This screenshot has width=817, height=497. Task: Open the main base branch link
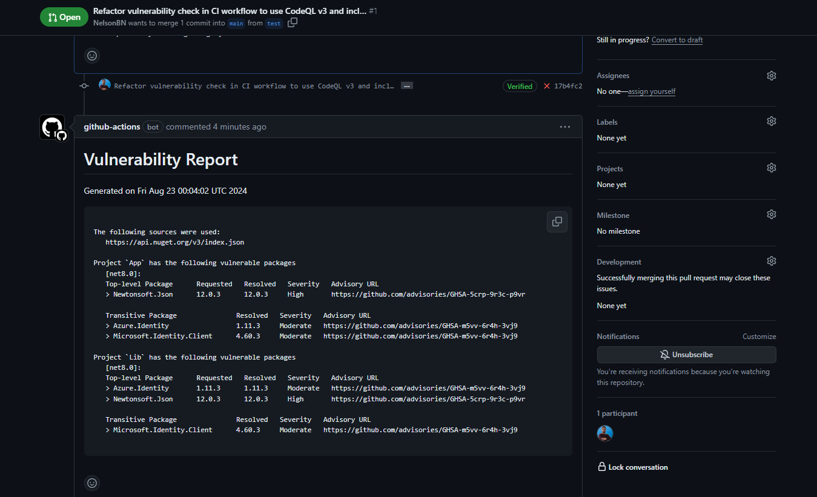236,23
